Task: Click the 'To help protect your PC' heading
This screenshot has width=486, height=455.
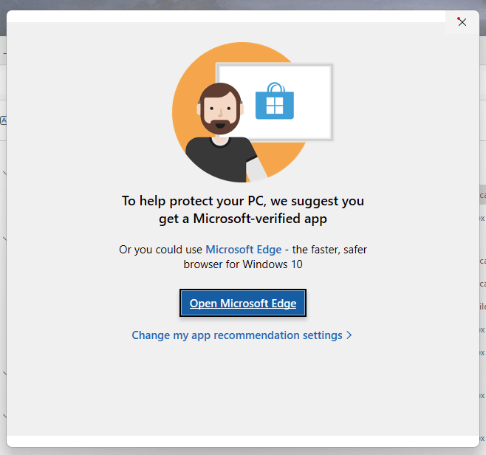Action: pos(243,201)
